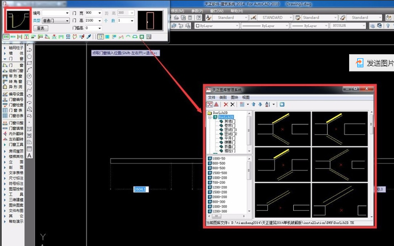
Task: Click 内外翻转 tool in left panel
Action: (x=13, y=134)
